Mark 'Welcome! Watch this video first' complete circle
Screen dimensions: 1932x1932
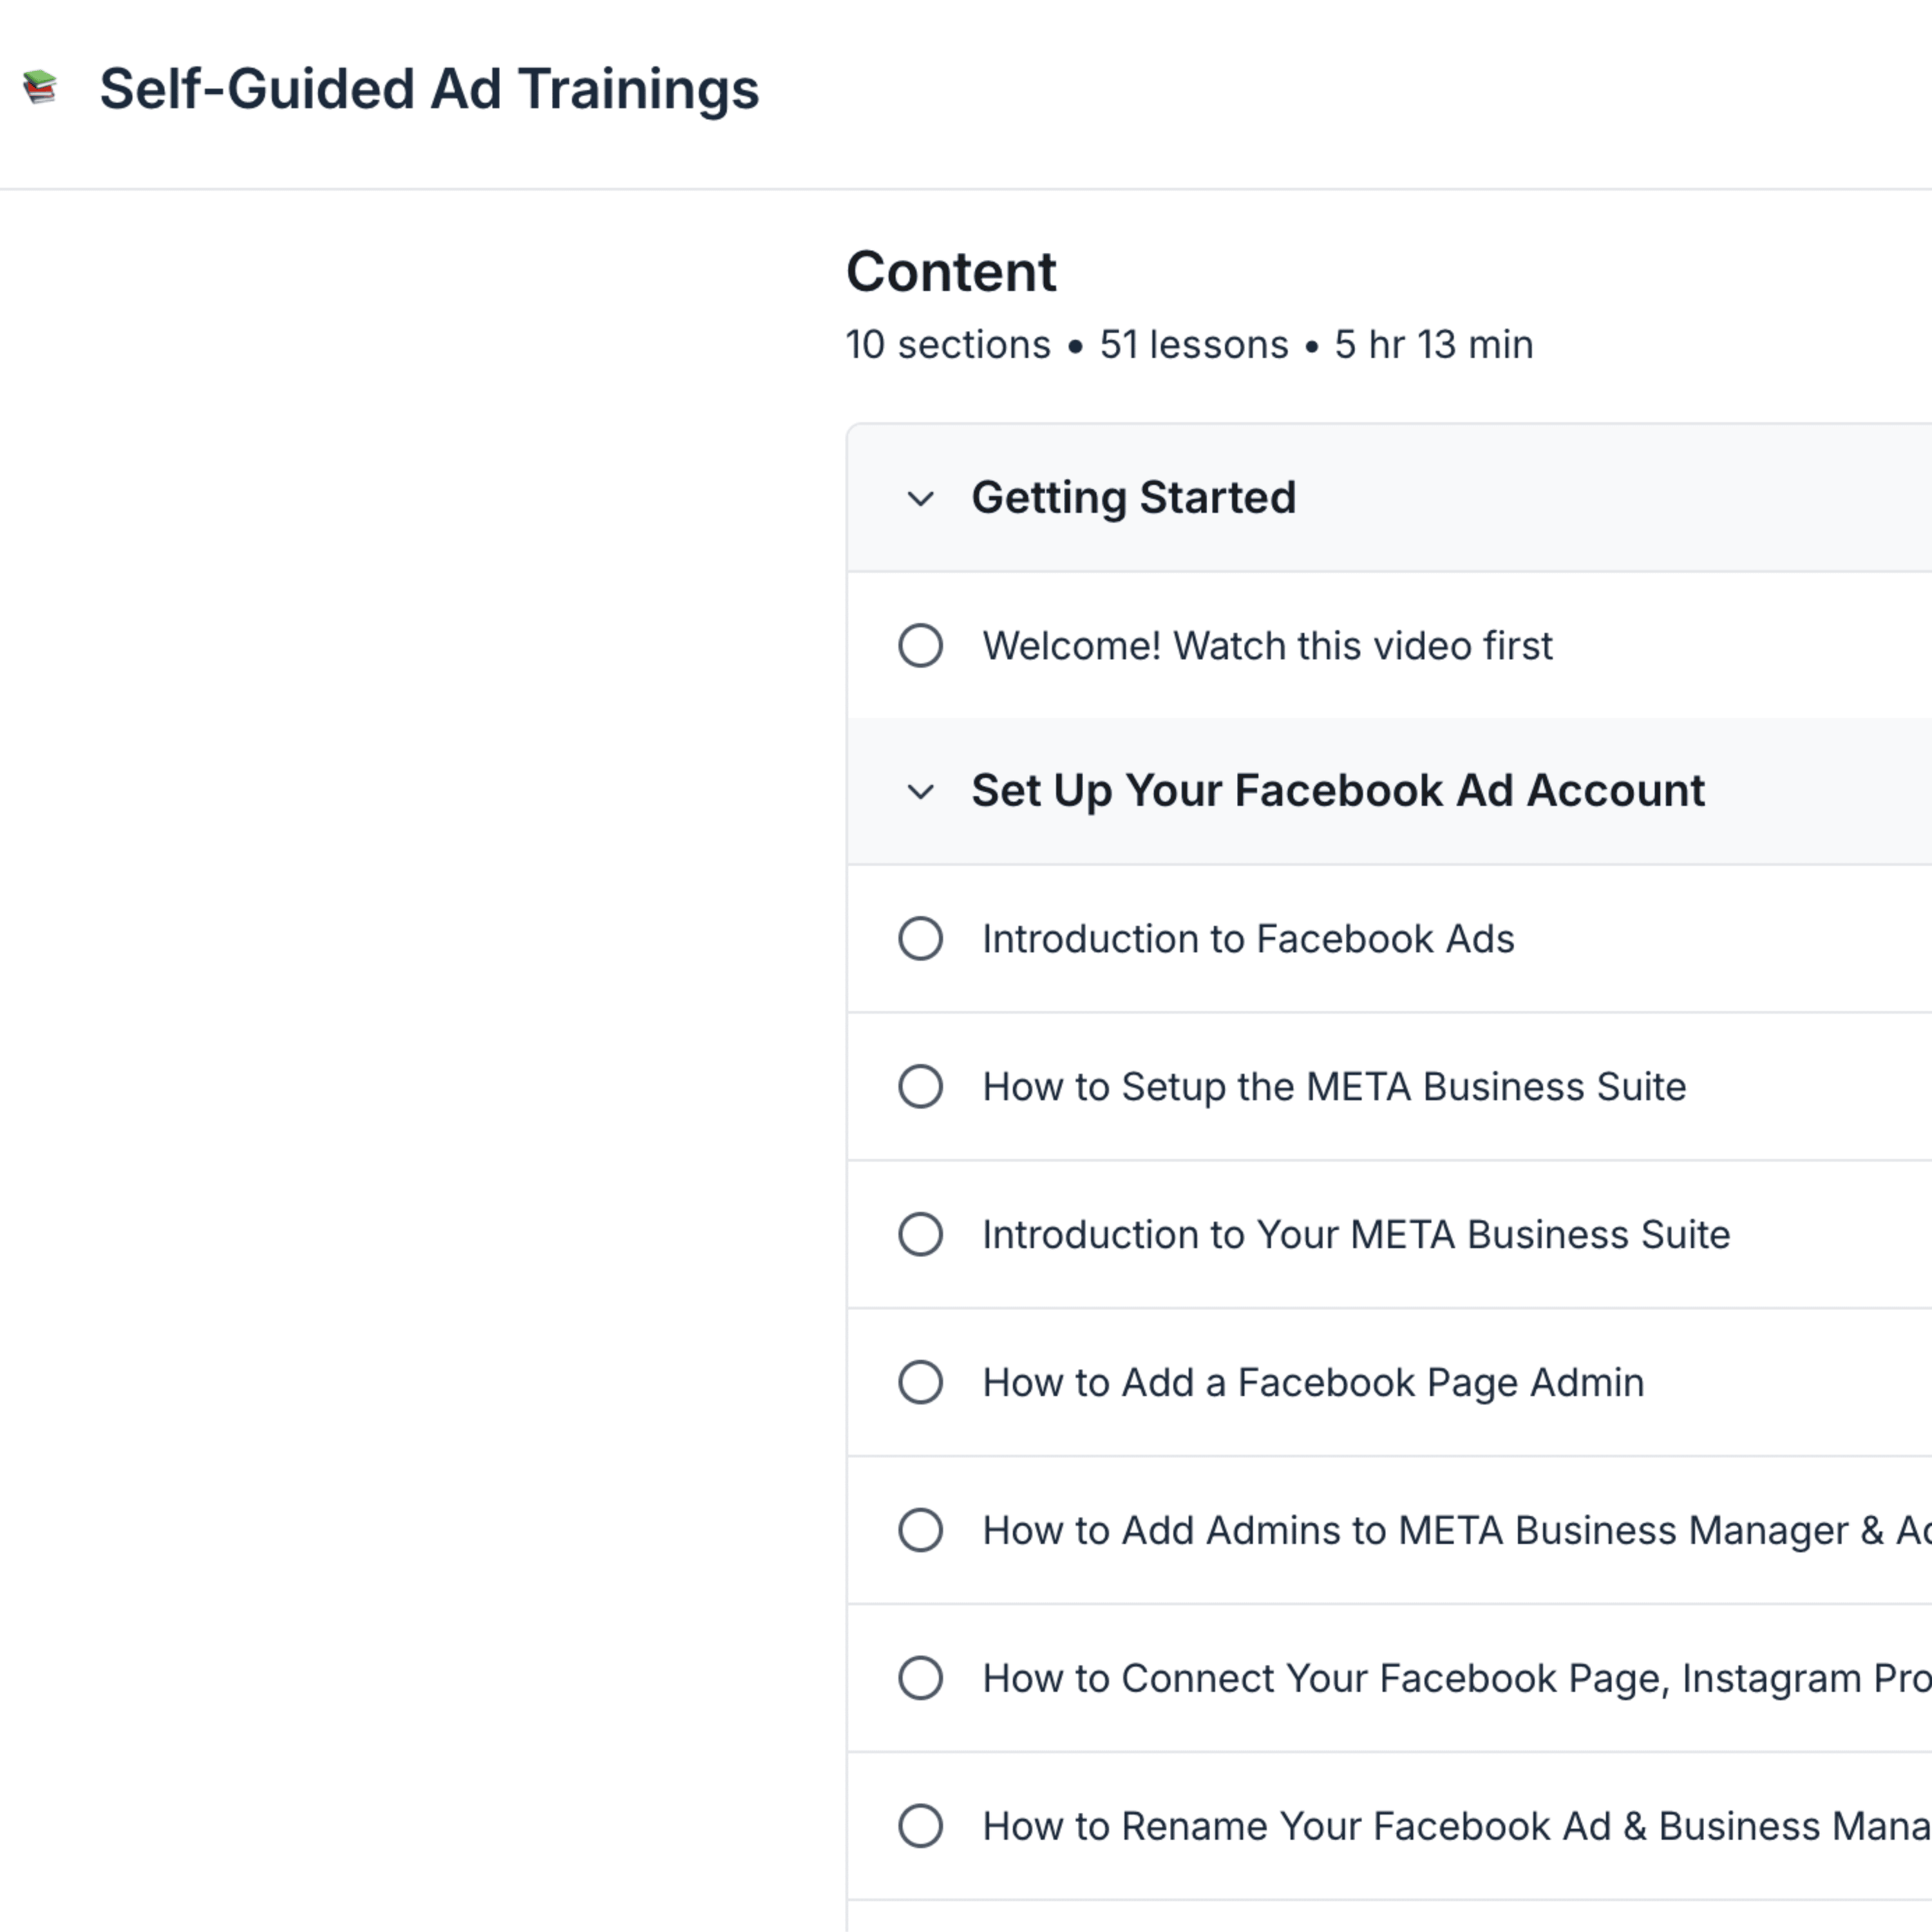(x=920, y=645)
